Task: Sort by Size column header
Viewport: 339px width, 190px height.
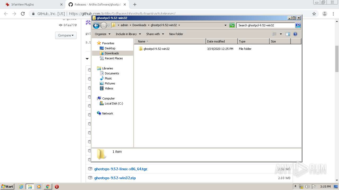Action: (280, 41)
